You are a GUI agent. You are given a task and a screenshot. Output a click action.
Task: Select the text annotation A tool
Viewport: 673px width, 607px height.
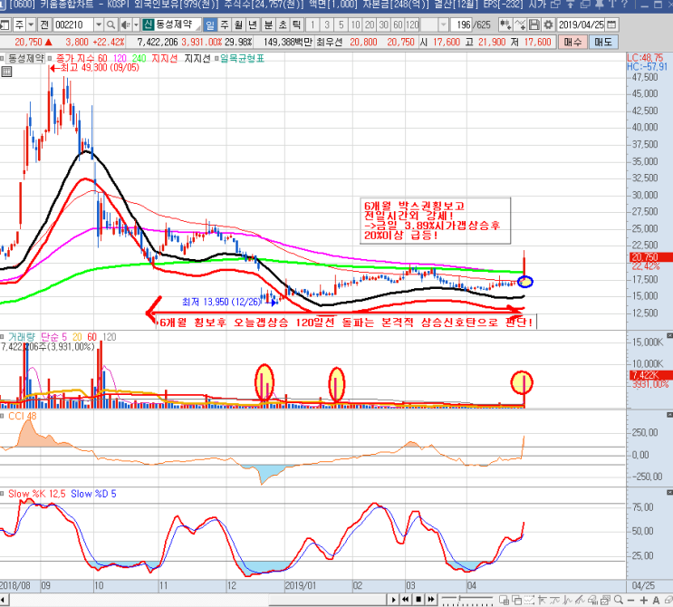click(x=656, y=600)
